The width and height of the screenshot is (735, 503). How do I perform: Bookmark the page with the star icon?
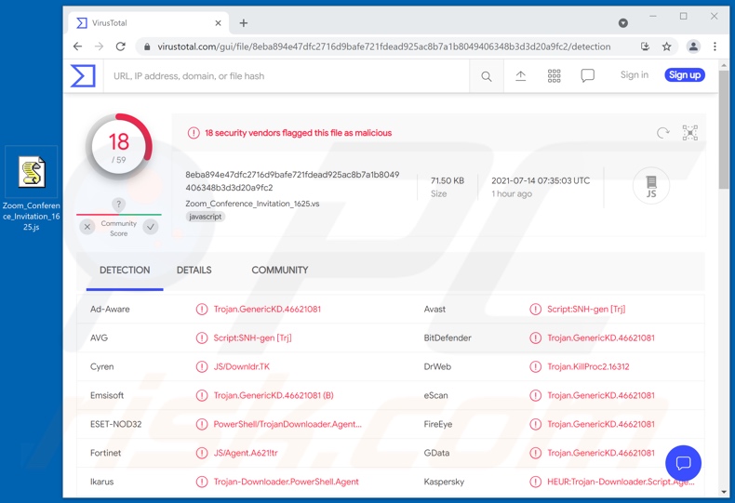pos(666,46)
